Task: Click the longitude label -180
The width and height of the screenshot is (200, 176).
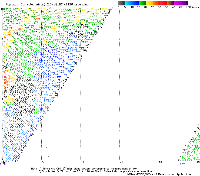Action: click(x=3, y=162)
